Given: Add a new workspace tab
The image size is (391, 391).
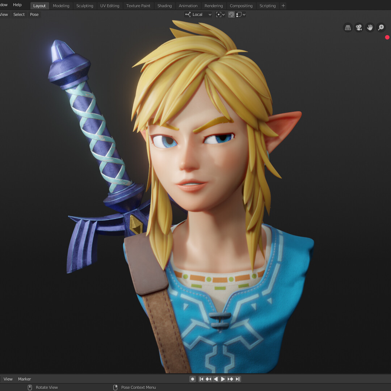Looking at the screenshot, I should pyautogui.click(x=283, y=6).
